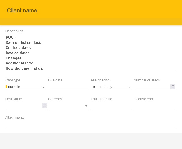Screen dimensions: 182x149
Task: Focus the Deal value field
Action: (x=23, y=105)
